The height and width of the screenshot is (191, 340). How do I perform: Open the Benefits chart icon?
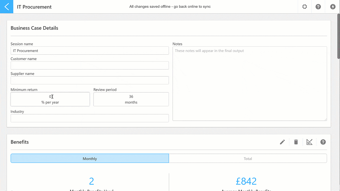[x=309, y=142]
